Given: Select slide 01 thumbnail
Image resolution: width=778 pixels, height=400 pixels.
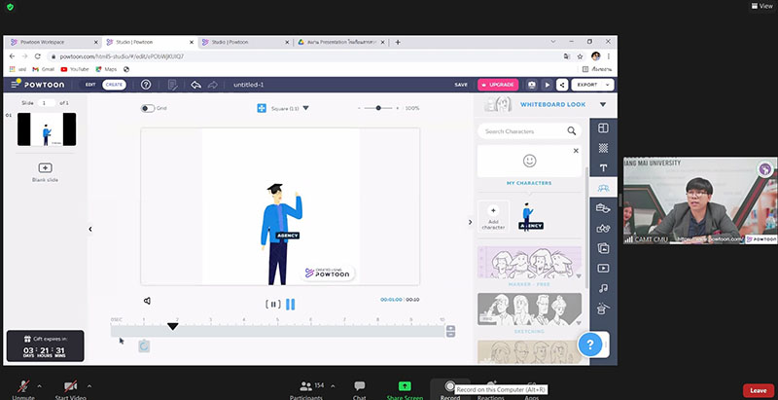Looking at the screenshot, I should click(x=47, y=129).
